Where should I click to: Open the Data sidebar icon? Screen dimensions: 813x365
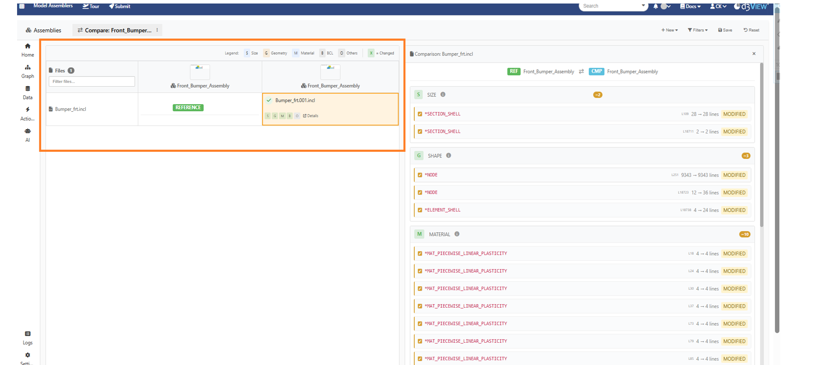[x=28, y=89]
